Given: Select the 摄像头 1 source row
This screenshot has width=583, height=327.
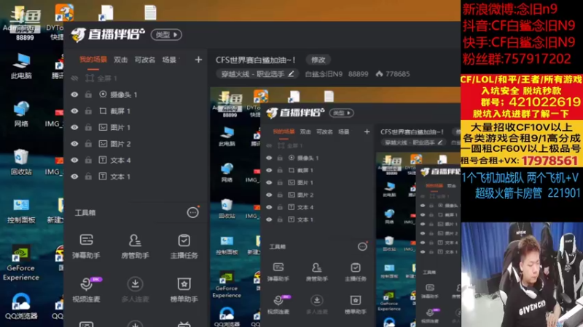Looking at the screenshot, I should point(136,94).
